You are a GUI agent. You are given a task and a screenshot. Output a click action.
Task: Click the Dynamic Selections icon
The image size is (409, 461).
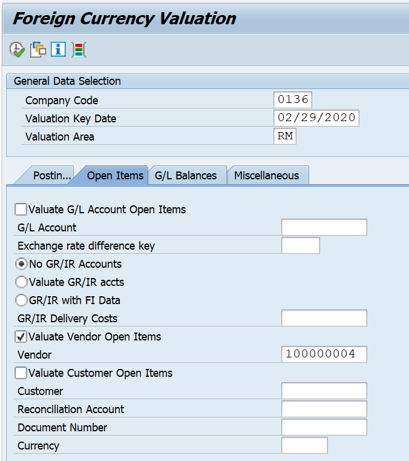(x=79, y=50)
